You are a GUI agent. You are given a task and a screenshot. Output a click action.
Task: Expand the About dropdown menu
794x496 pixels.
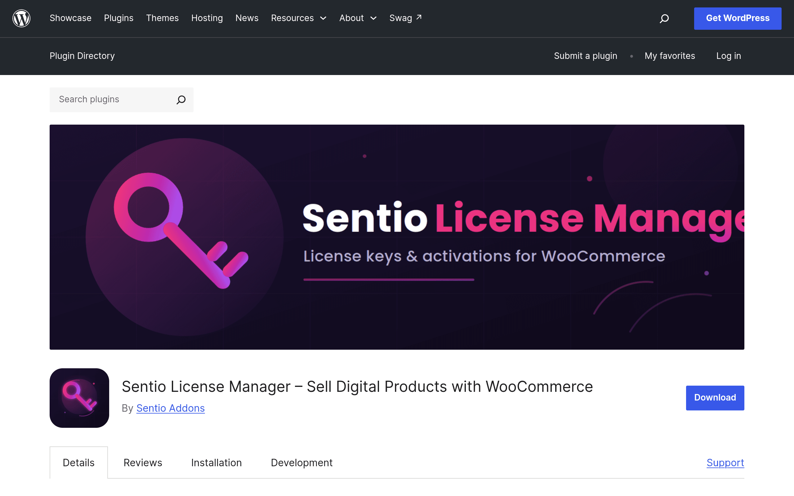[x=358, y=18]
